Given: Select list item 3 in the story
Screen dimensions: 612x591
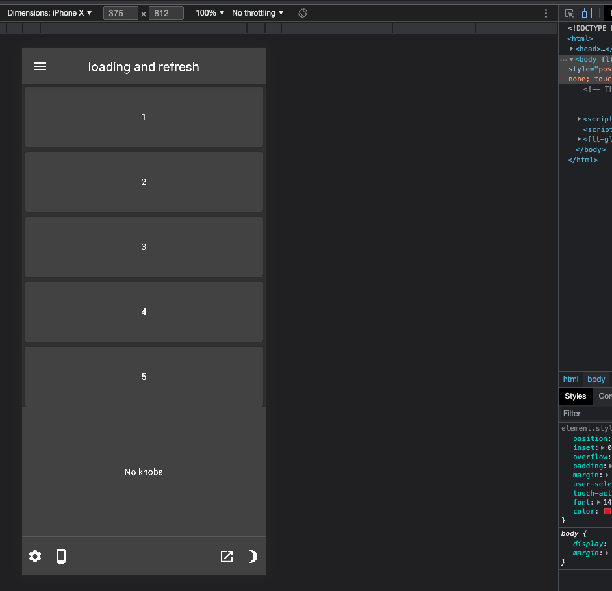Looking at the screenshot, I should [144, 247].
